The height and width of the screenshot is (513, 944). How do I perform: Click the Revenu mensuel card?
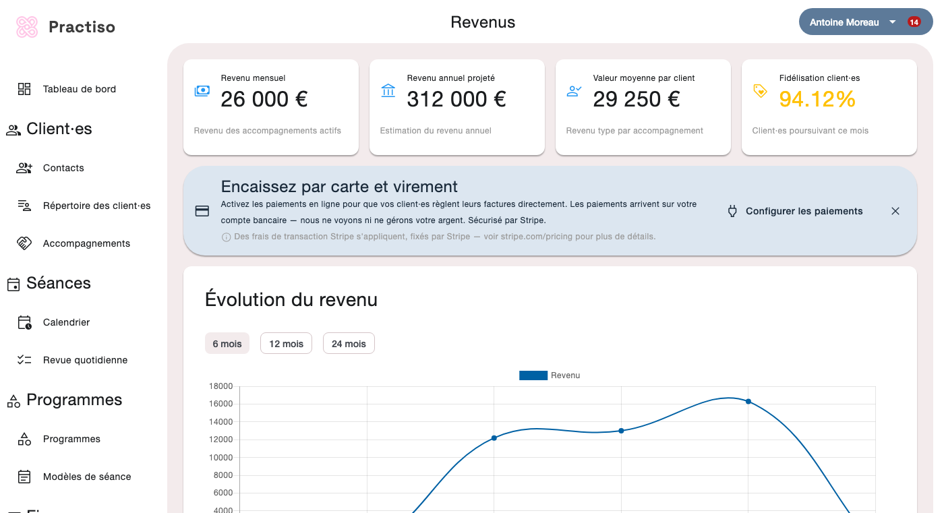coord(270,107)
